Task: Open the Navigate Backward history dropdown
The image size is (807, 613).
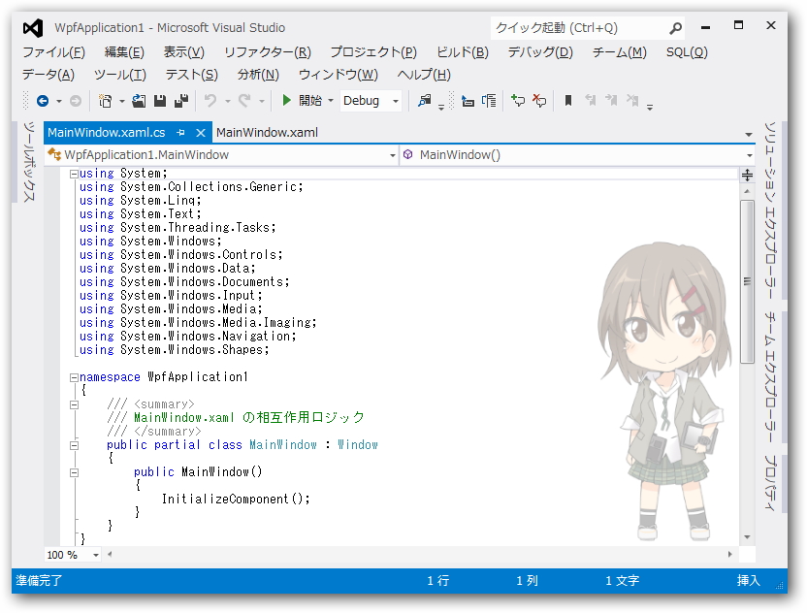Action: tap(58, 102)
